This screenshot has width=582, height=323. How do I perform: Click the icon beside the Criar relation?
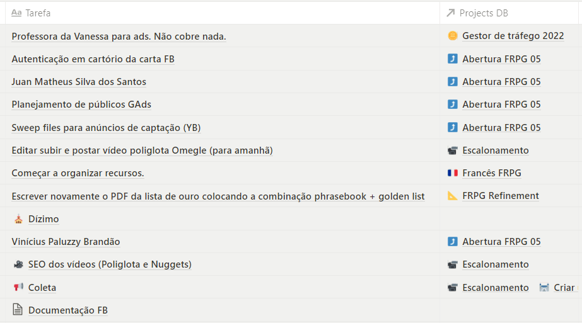(x=544, y=287)
